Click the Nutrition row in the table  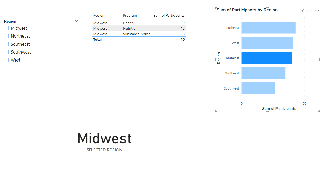tap(131, 28)
